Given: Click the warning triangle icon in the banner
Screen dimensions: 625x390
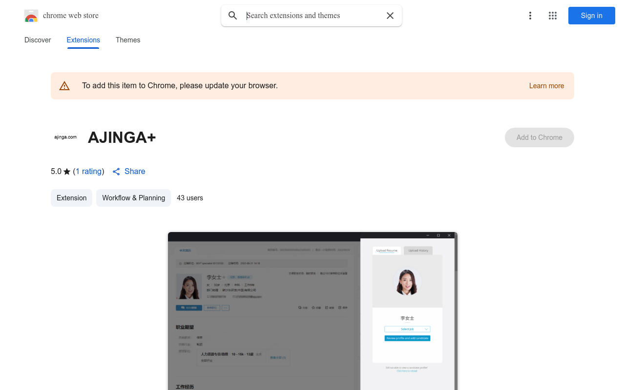Looking at the screenshot, I should [64, 86].
